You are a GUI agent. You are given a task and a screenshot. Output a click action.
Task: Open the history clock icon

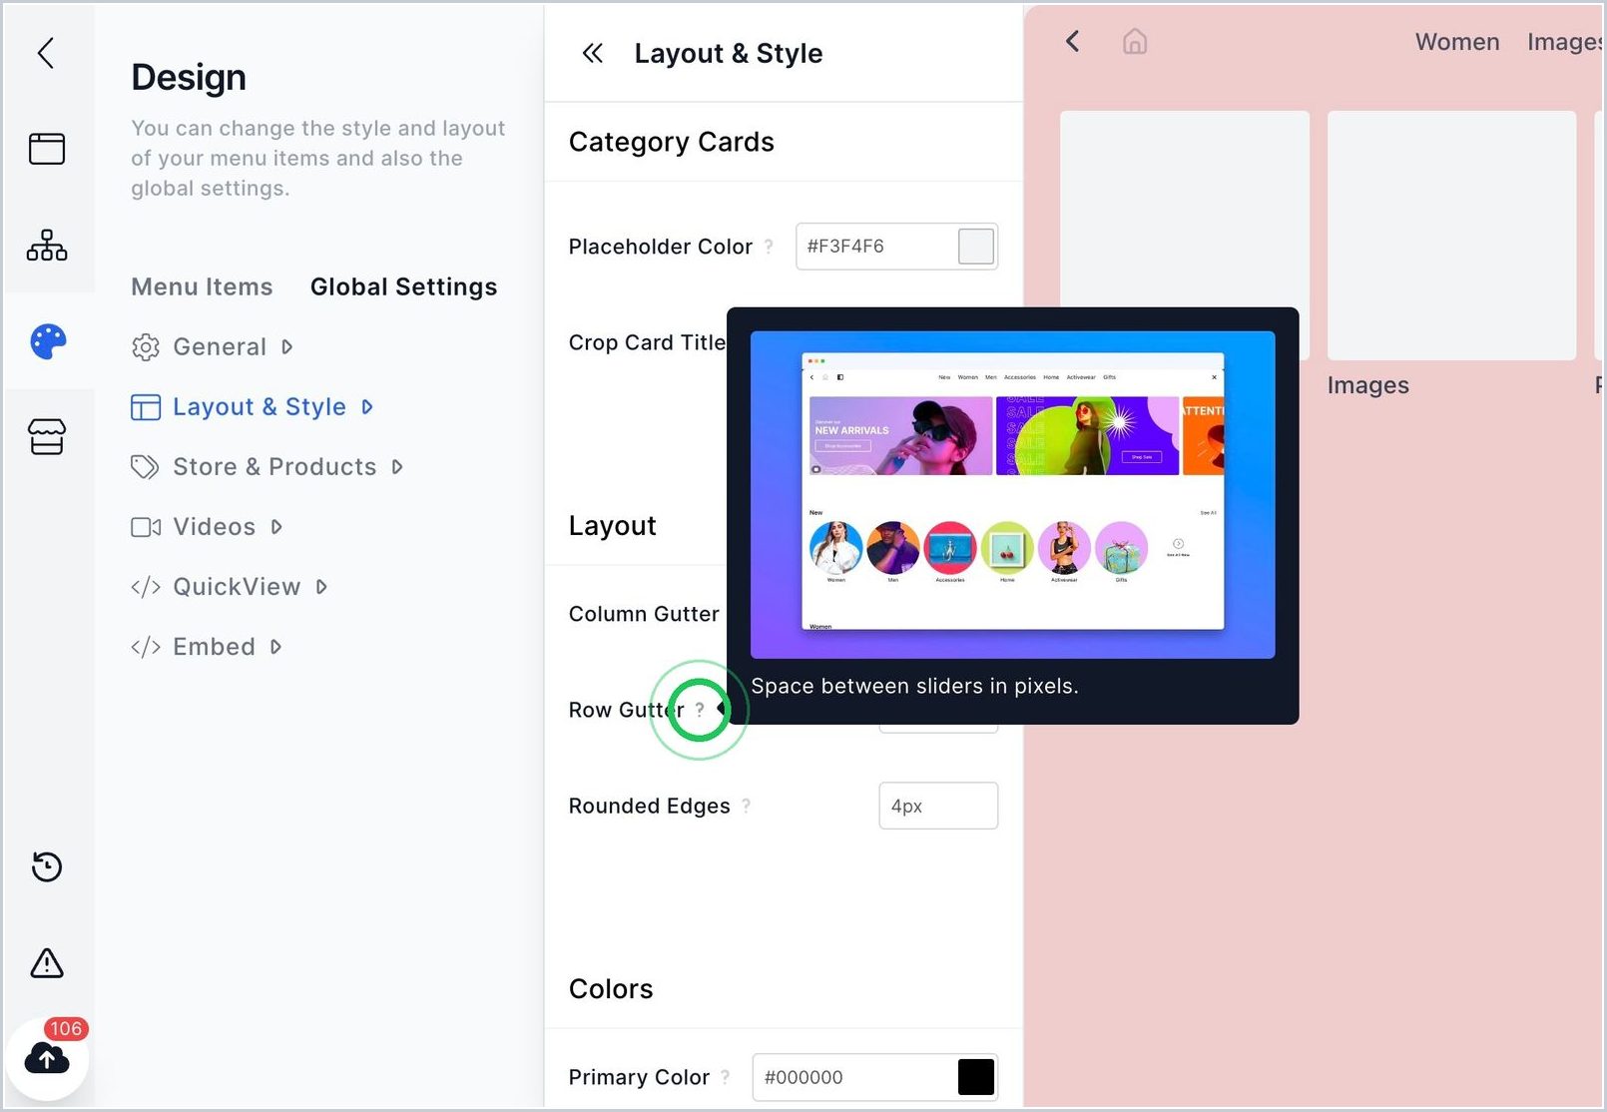tap(47, 866)
